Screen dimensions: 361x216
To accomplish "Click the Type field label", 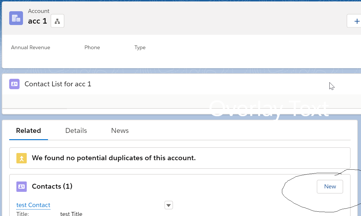I will (x=140, y=47).
